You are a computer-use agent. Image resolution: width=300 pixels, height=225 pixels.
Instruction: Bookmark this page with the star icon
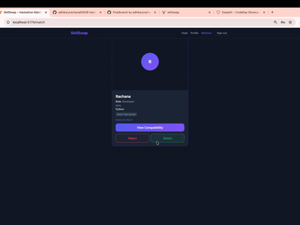pos(290,22)
